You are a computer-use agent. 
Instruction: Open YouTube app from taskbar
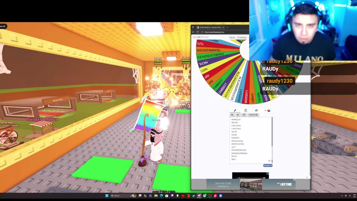183,196
